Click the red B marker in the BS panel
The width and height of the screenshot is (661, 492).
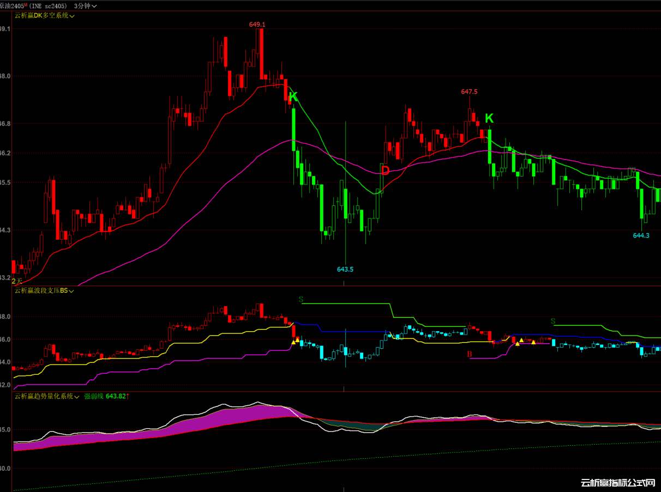(x=470, y=354)
